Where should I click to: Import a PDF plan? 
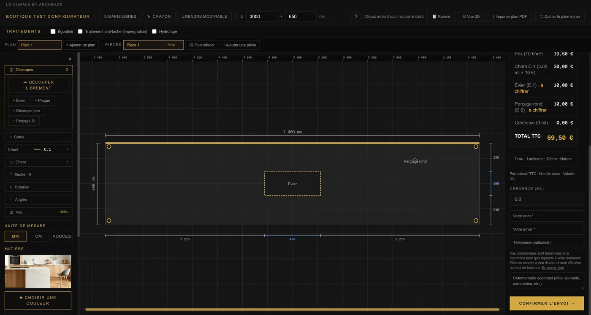(x=510, y=16)
